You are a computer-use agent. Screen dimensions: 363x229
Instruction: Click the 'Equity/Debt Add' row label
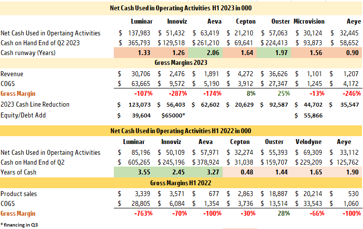pos(23,115)
